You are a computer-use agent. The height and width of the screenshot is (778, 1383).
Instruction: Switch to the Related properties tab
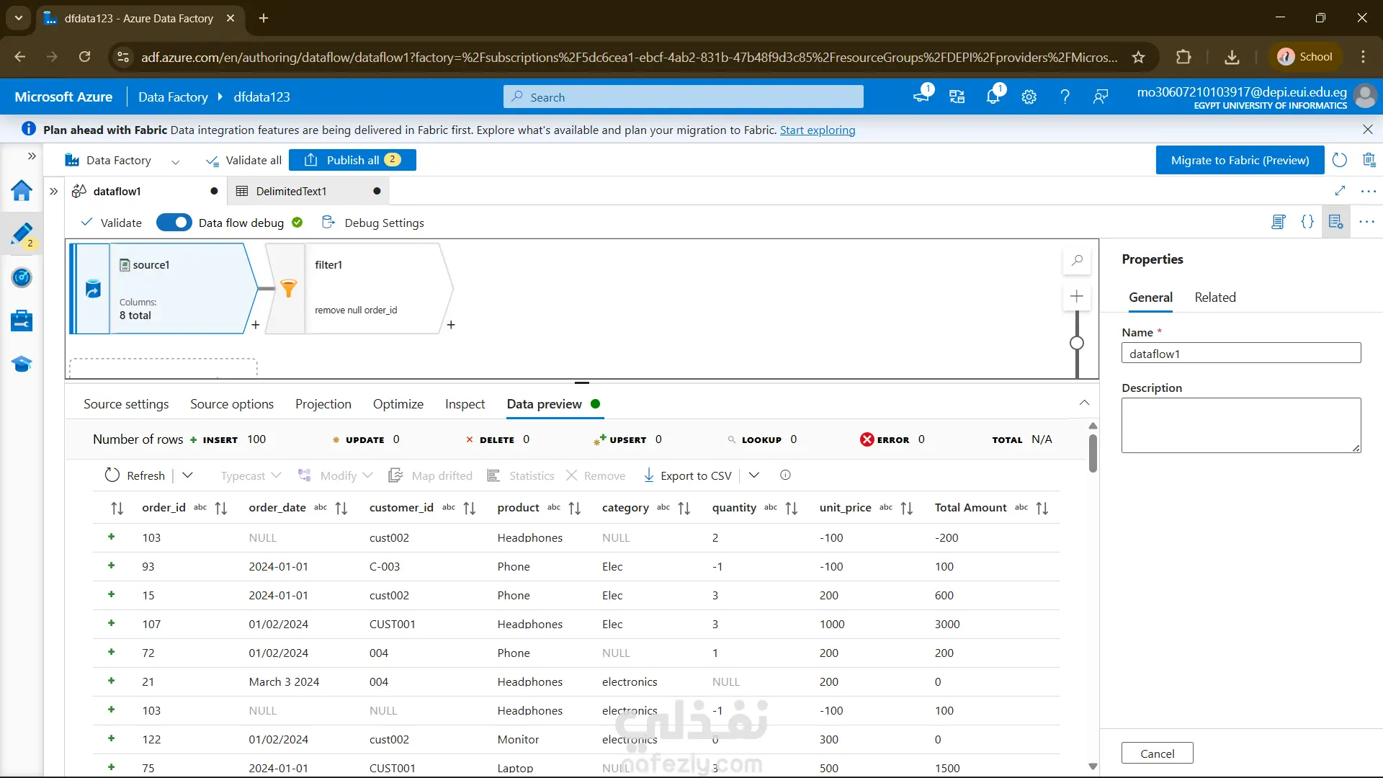pyautogui.click(x=1215, y=298)
